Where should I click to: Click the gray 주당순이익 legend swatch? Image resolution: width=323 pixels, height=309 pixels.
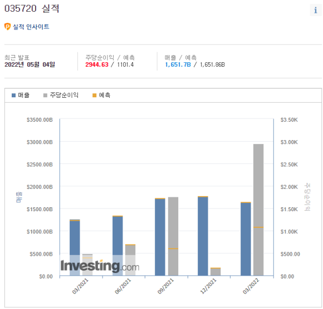tap(45, 96)
